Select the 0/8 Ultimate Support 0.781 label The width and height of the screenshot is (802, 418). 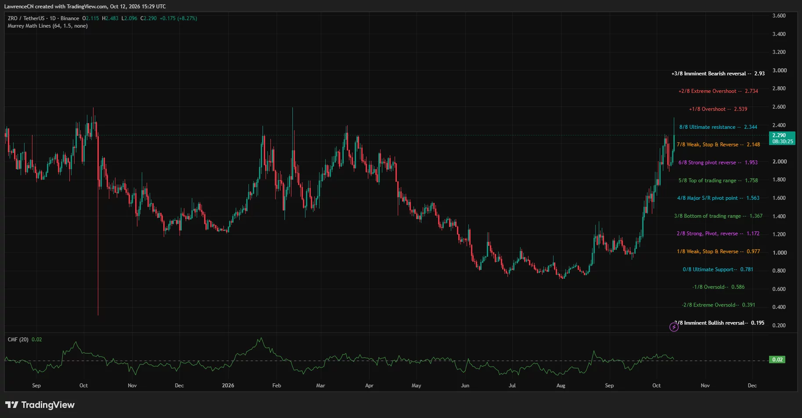[718, 269]
